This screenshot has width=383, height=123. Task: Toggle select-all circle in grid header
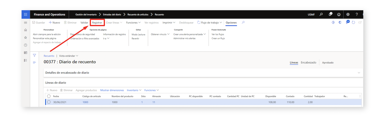(49, 96)
